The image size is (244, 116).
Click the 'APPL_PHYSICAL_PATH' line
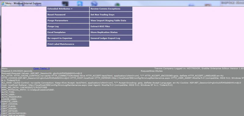tap(28, 90)
